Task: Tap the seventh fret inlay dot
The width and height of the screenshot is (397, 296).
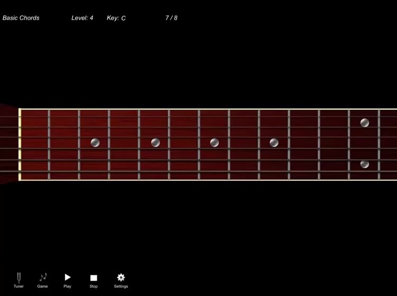Action: tap(214, 143)
